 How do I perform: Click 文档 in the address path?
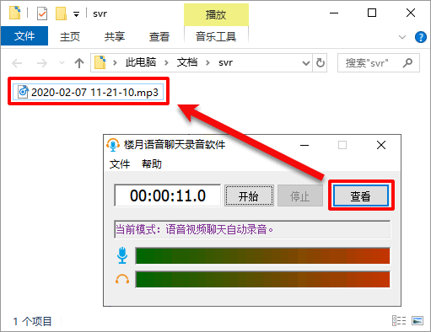tap(187, 62)
